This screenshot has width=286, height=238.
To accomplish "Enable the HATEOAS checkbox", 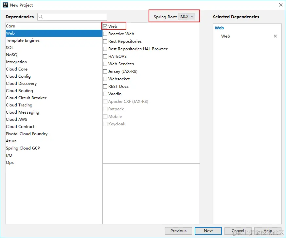I will [105, 56].
